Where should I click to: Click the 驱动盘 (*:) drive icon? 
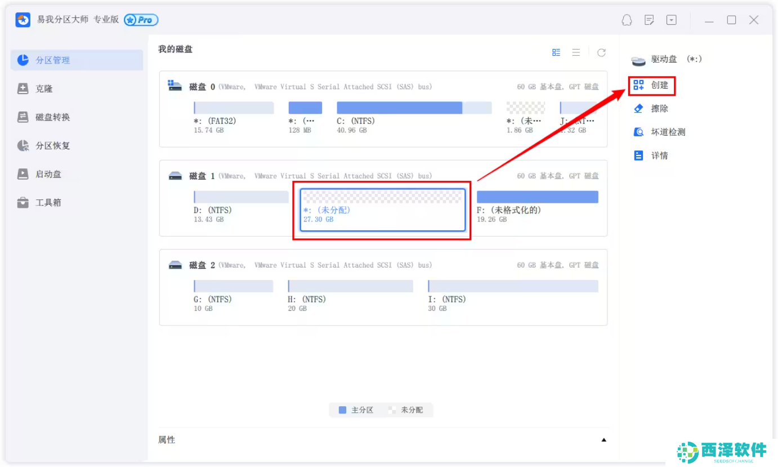tap(638, 60)
